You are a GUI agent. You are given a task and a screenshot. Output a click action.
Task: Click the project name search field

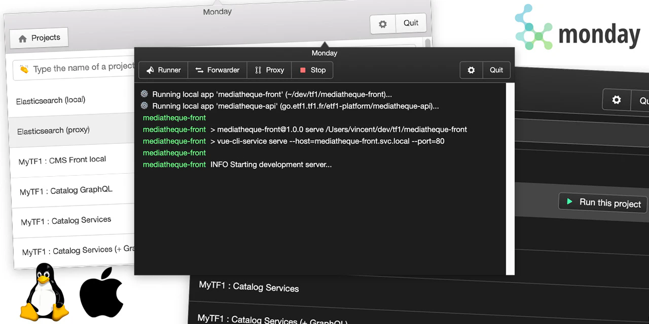coord(74,68)
